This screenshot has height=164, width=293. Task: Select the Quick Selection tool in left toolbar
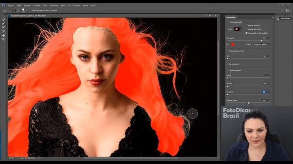(4, 20)
